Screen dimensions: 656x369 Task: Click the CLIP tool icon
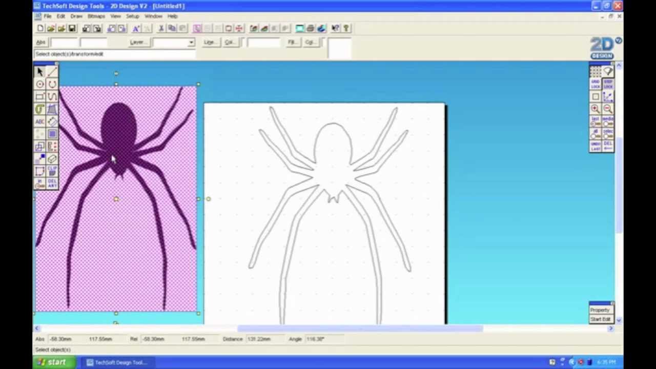coord(52,171)
